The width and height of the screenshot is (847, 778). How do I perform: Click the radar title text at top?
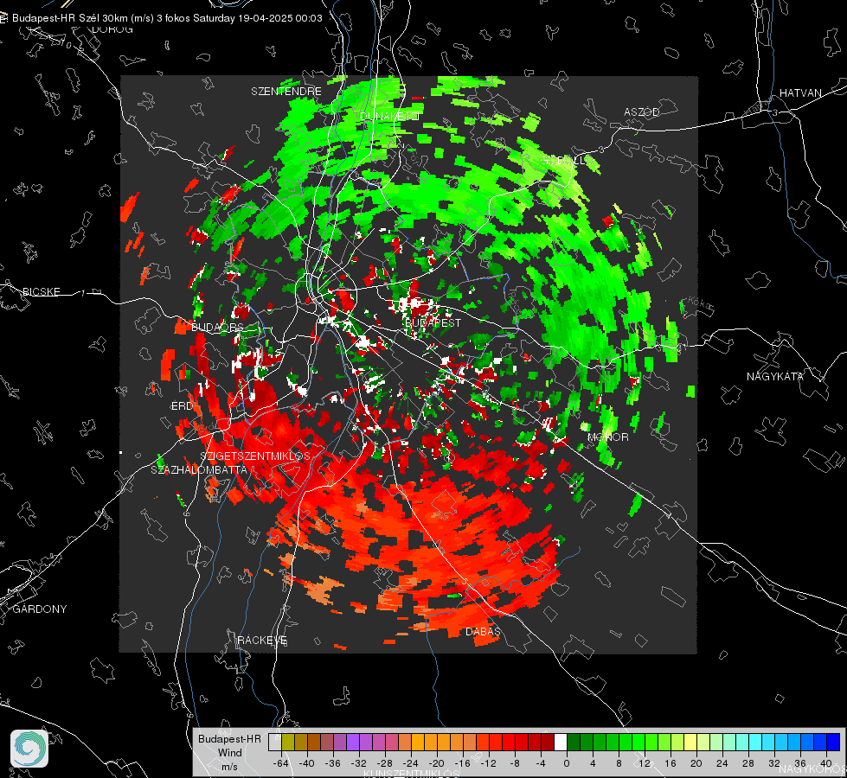point(167,18)
